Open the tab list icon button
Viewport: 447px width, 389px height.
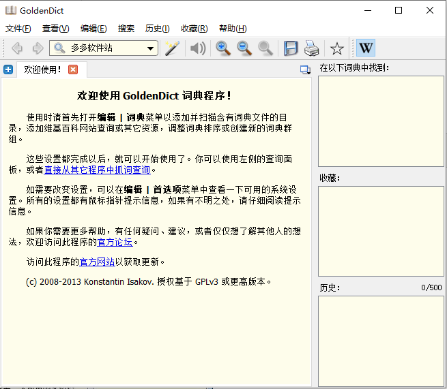305,69
